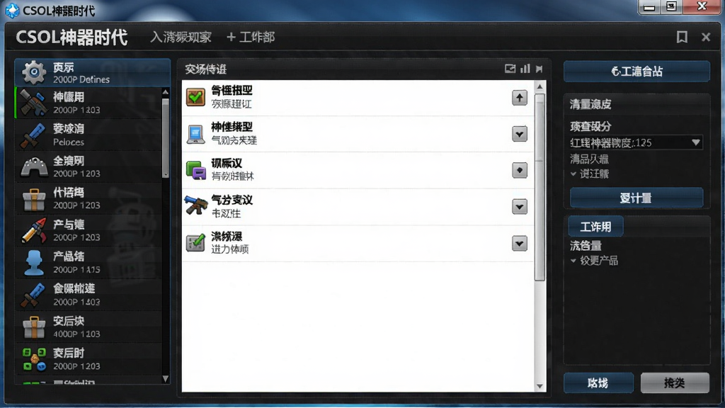Close the inner panel with the X icon
The image size is (725, 408).
[x=706, y=37]
